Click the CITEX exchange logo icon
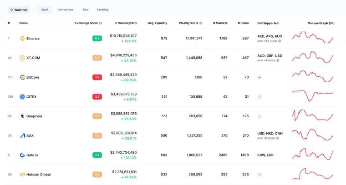This screenshot has width=346, height=185. click(x=22, y=97)
